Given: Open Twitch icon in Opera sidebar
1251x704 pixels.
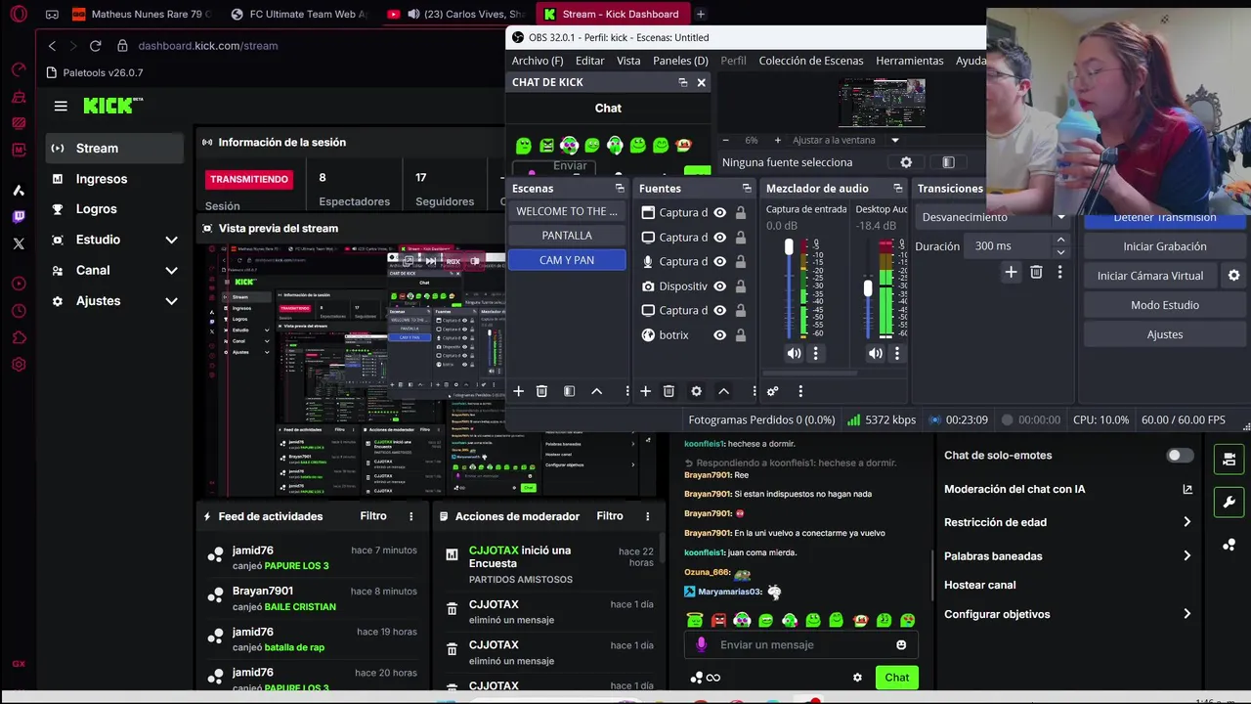Looking at the screenshot, I should coord(19,217).
